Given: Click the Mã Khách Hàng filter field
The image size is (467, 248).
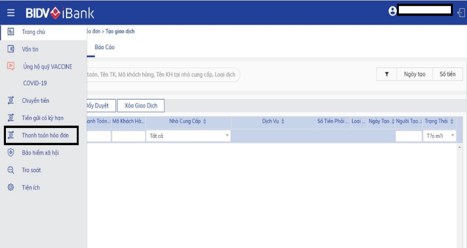Looking at the screenshot, I should pos(128,136).
